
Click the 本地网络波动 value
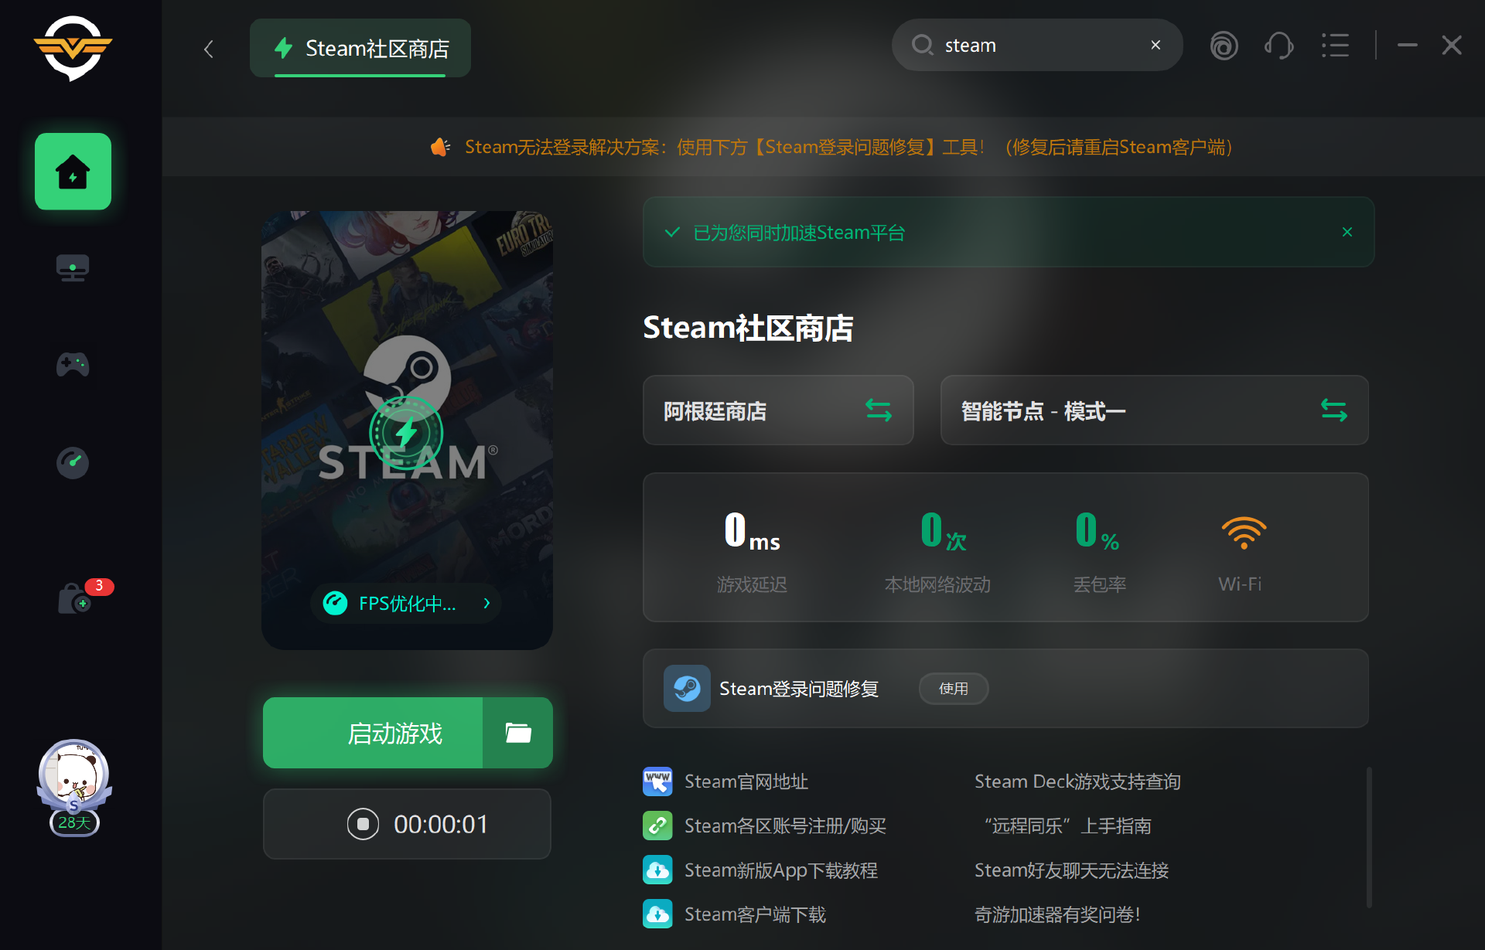[943, 531]
